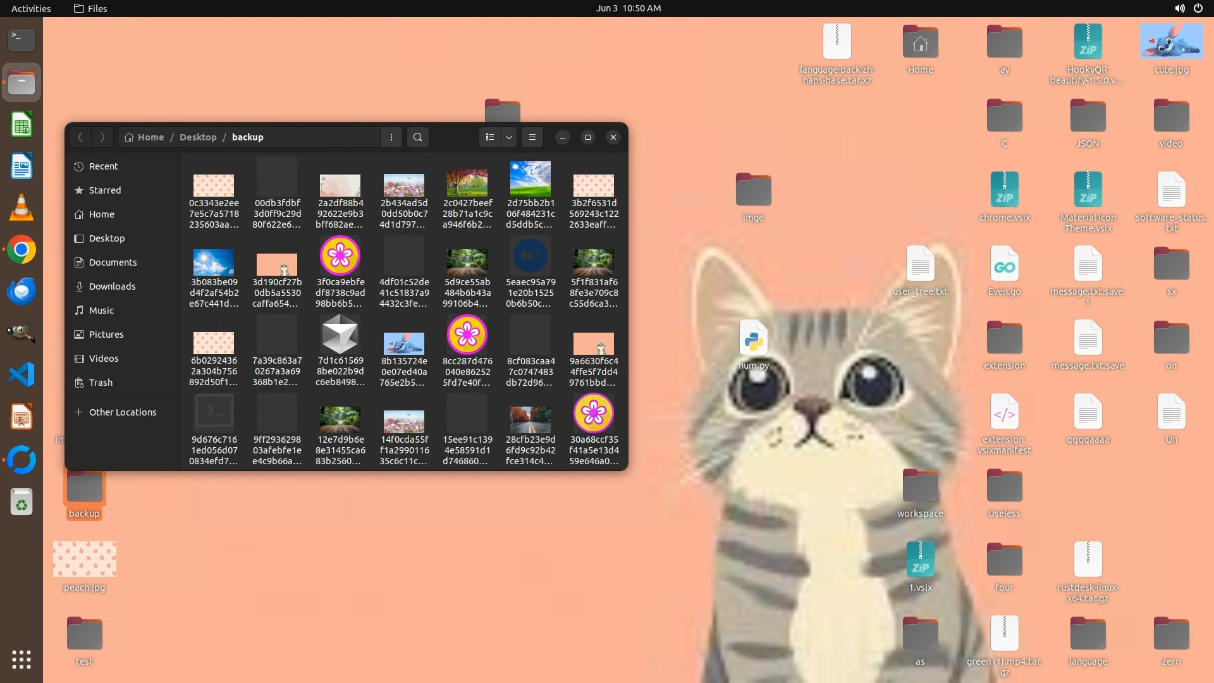Select Starred in the sidebar

pos(105,190)
